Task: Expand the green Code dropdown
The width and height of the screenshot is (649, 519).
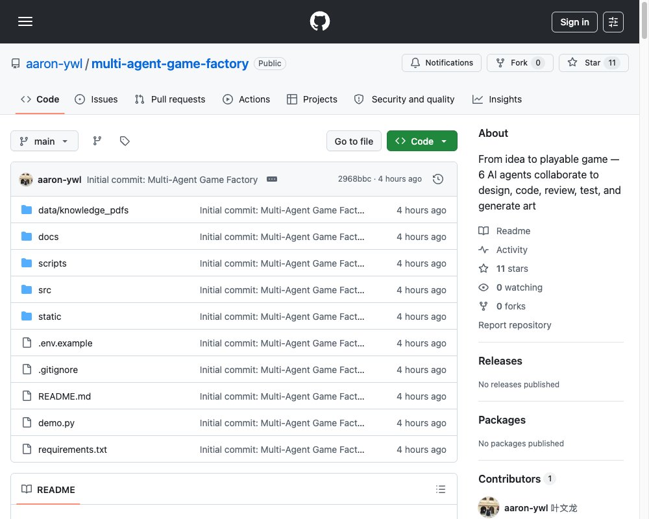Action: 422,141
